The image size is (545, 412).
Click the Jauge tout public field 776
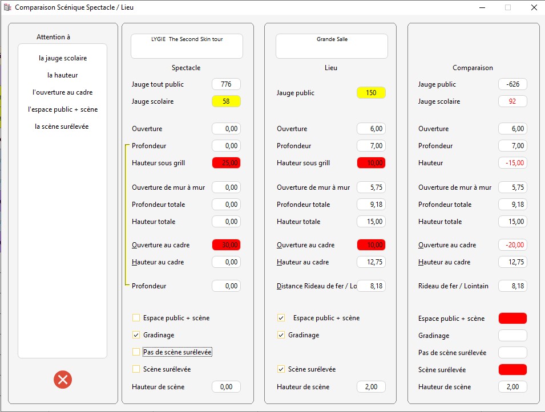pos(226,84)
